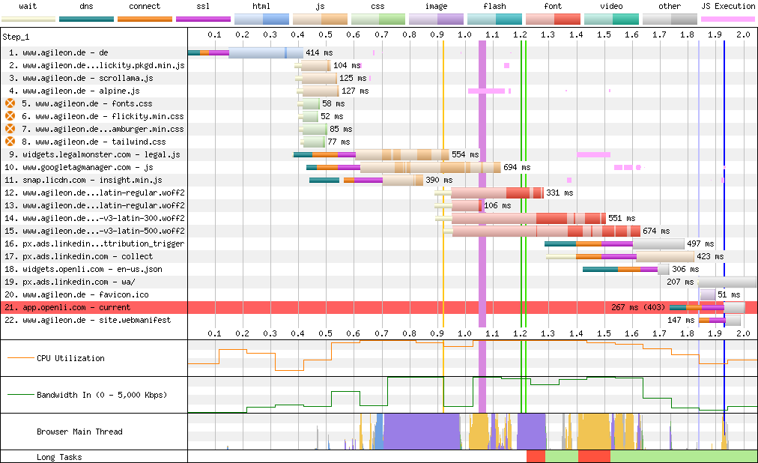758x463 pixels.
Task: Select request 20 favicon.ico
Action: pos(76,294)
